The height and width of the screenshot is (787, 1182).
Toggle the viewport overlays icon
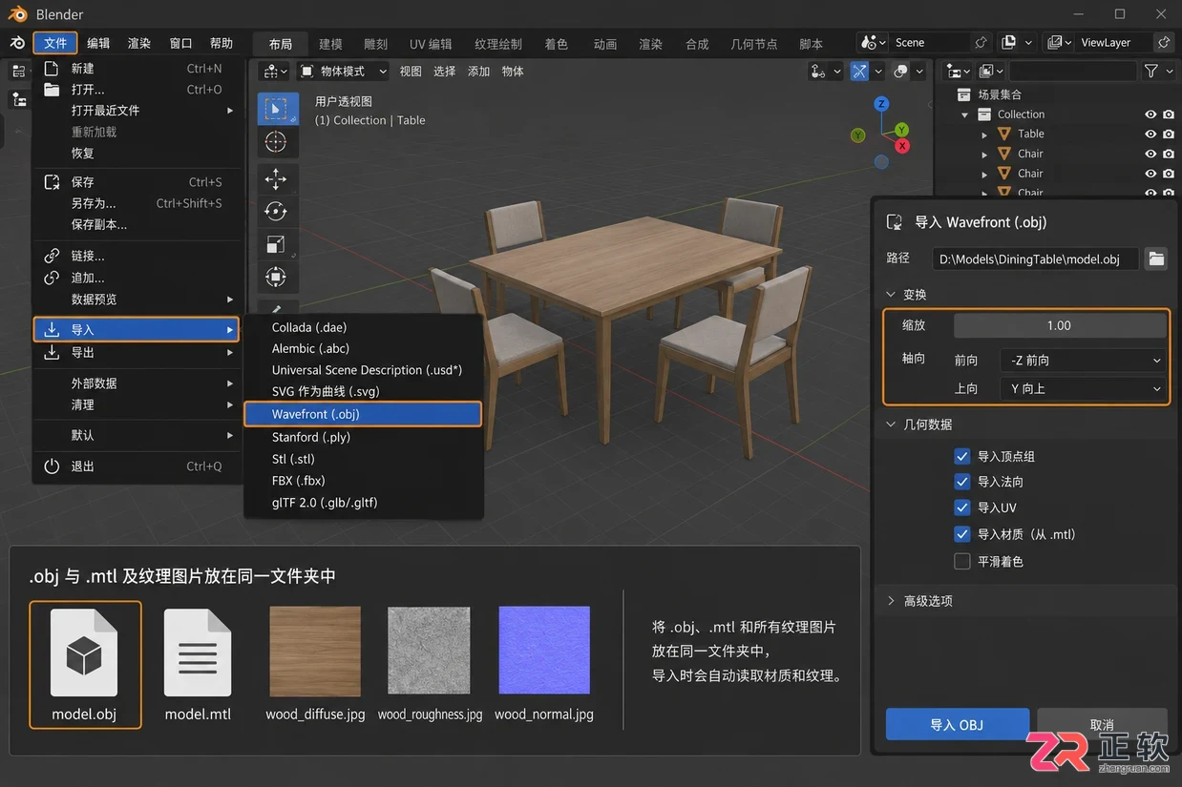click(901, 72)
